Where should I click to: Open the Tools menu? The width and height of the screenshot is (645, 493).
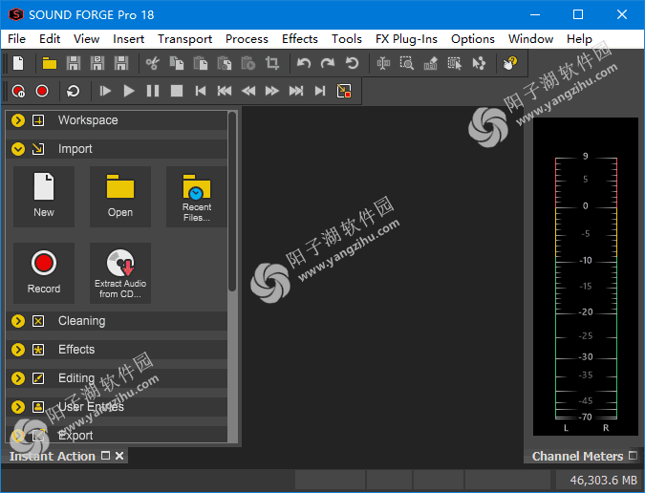point(347,39)
